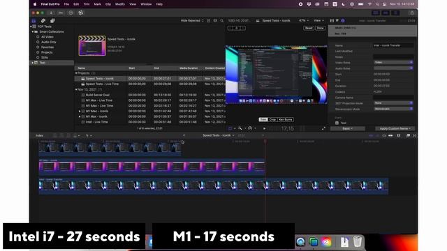Collapse the FCP Tests library
Image resolution: width=447 pixels, height=251 pixels.
[x=31, y=26]
